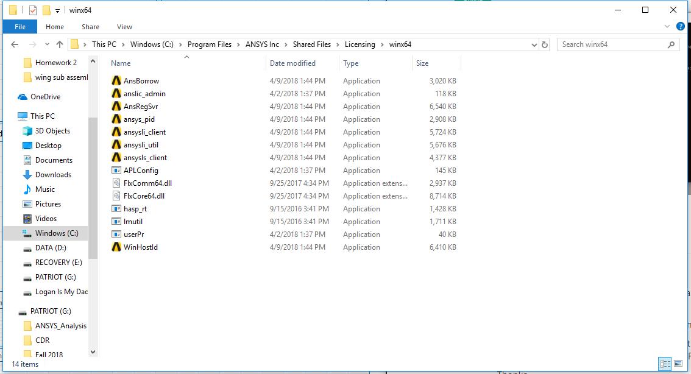Image resolution: width=691 pixels, height=374 pixels.
Task: Navigate to Windows (C:) in breadcrumb
Action: 152,44
